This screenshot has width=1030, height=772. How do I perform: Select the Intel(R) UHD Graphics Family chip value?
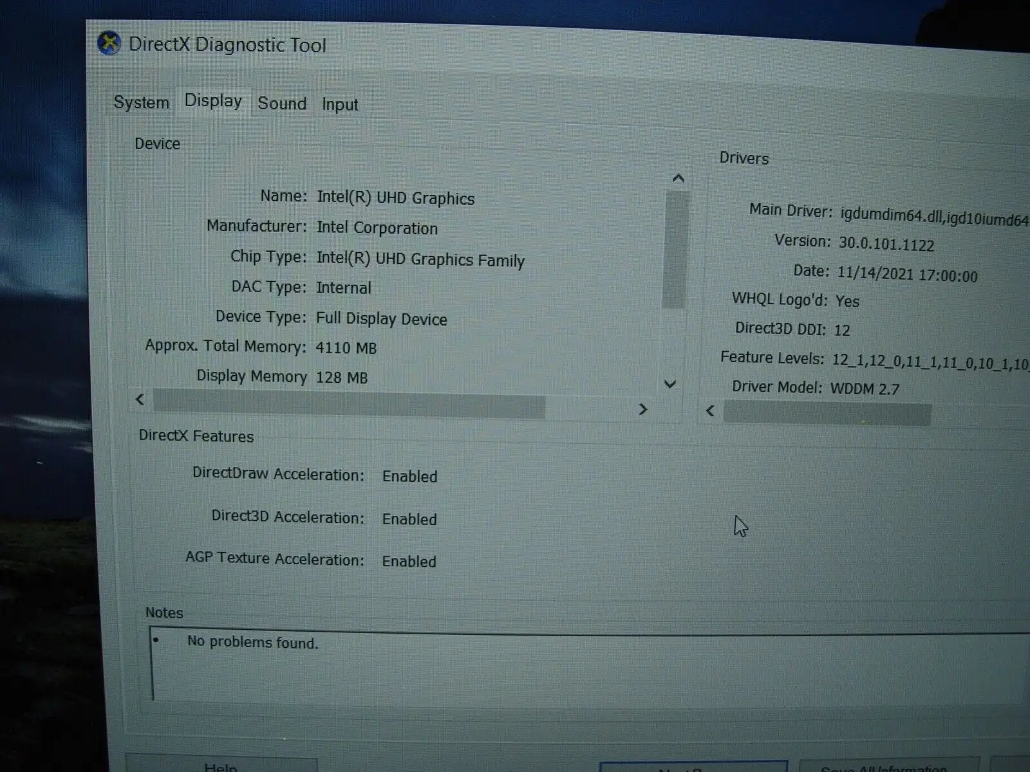click(x=420, y=259)
